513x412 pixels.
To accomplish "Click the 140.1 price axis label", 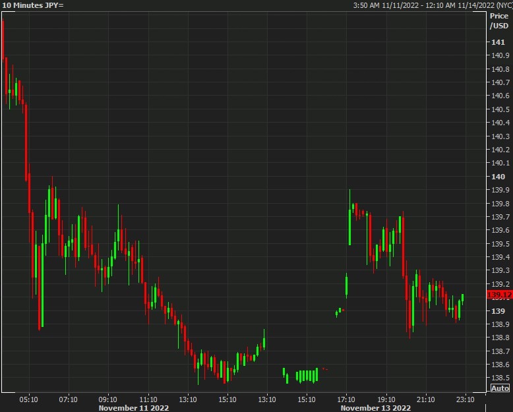I will tap(500, 163).
